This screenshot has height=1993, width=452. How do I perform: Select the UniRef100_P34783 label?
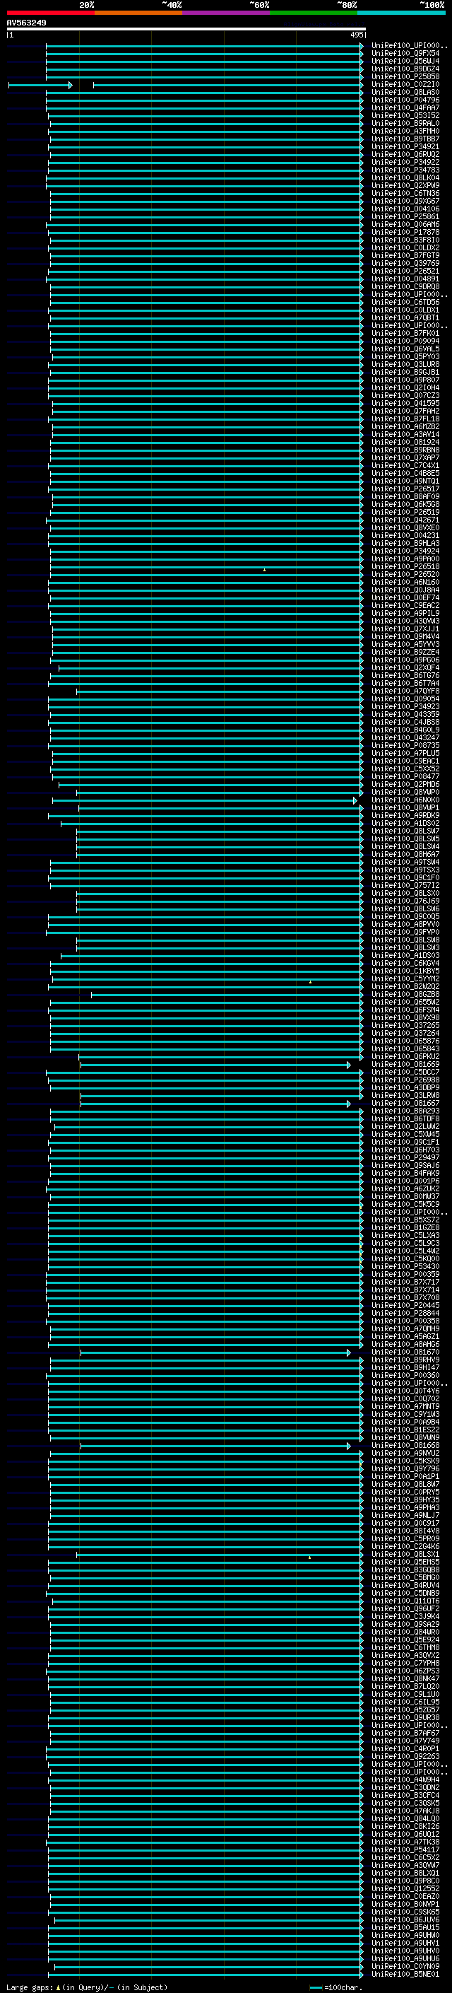(x=405, y=170)
